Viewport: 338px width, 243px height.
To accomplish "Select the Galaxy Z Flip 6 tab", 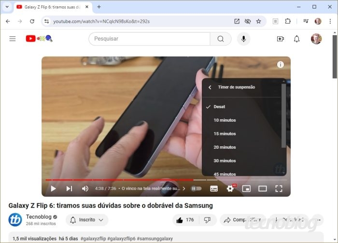I will click(52, 7).
